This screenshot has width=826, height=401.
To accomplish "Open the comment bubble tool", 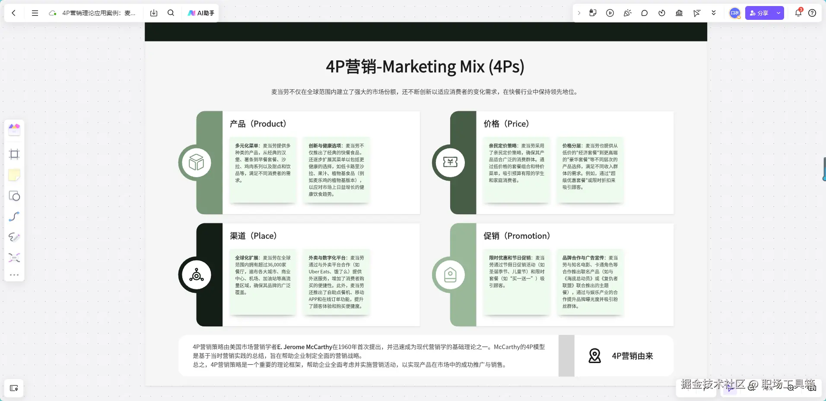I will pos(645,13).
